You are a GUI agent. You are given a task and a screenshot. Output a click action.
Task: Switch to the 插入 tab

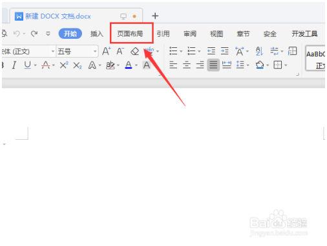coord(97,34)
